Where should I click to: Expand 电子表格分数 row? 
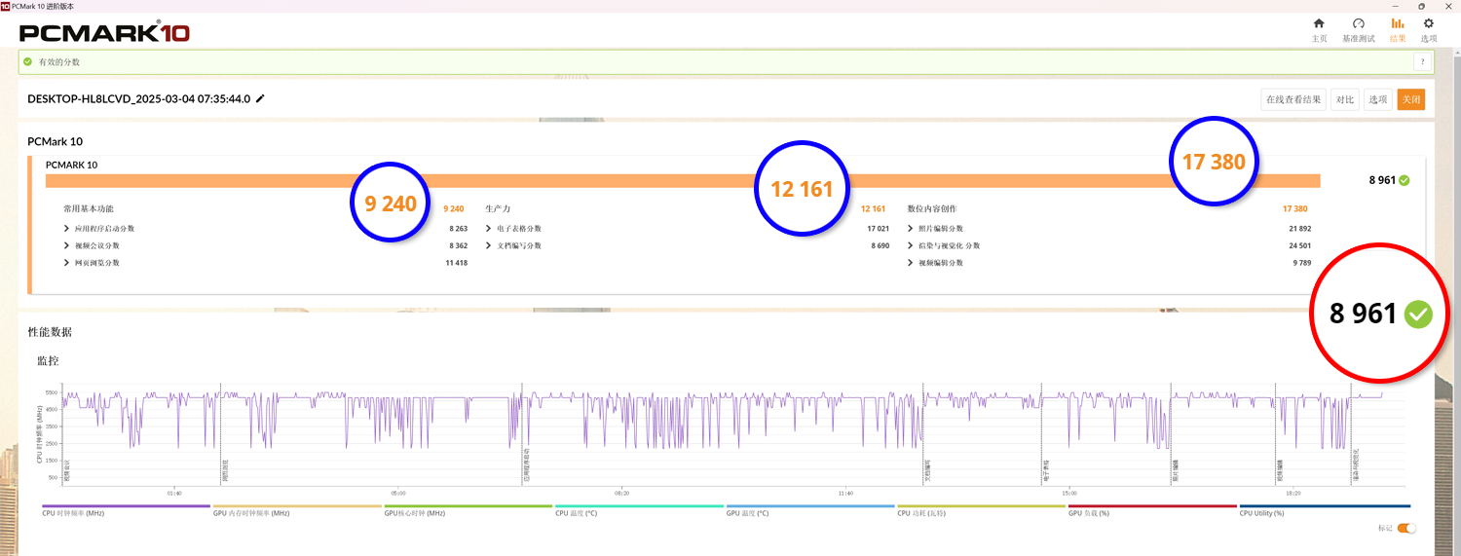pyautogui.click(x=488, y=229)
